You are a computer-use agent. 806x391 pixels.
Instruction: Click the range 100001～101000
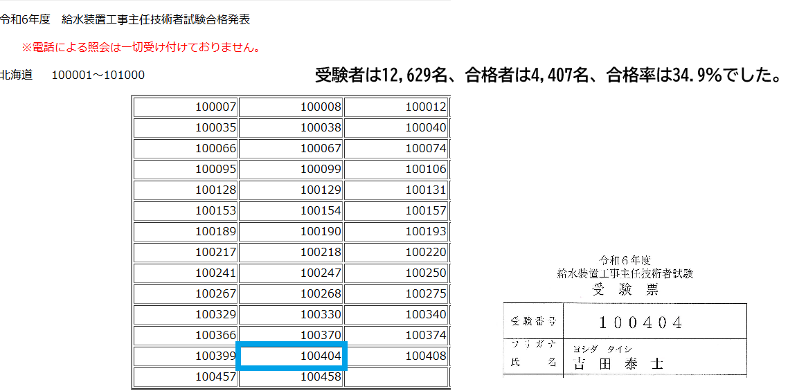(x=98, y=75)
